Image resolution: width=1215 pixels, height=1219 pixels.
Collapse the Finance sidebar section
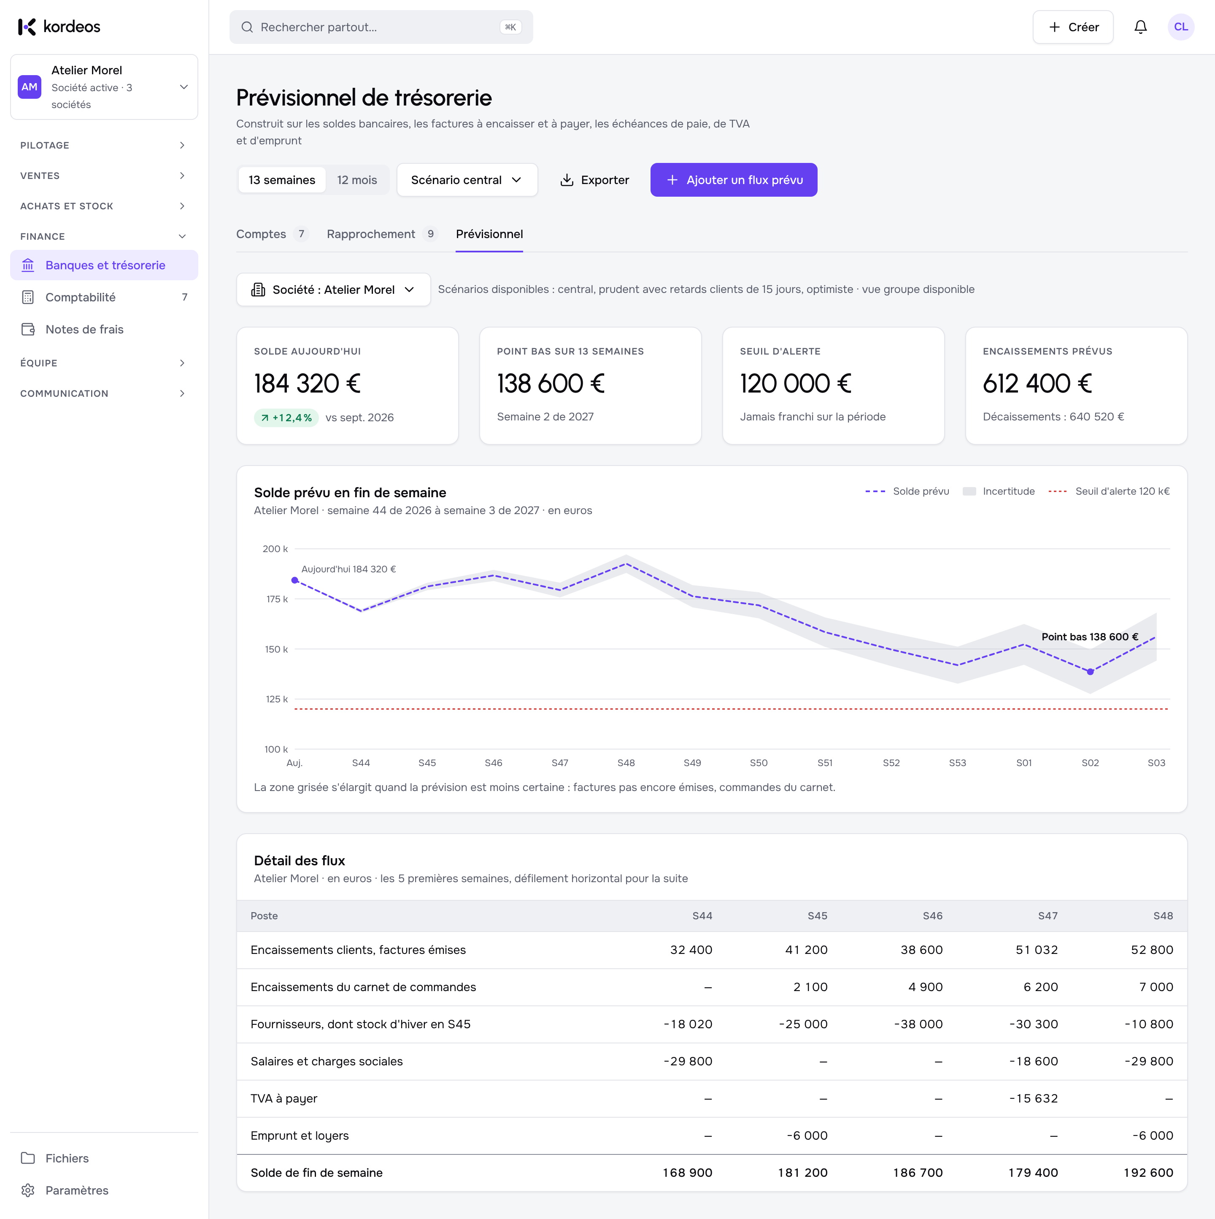click(104, 237)
